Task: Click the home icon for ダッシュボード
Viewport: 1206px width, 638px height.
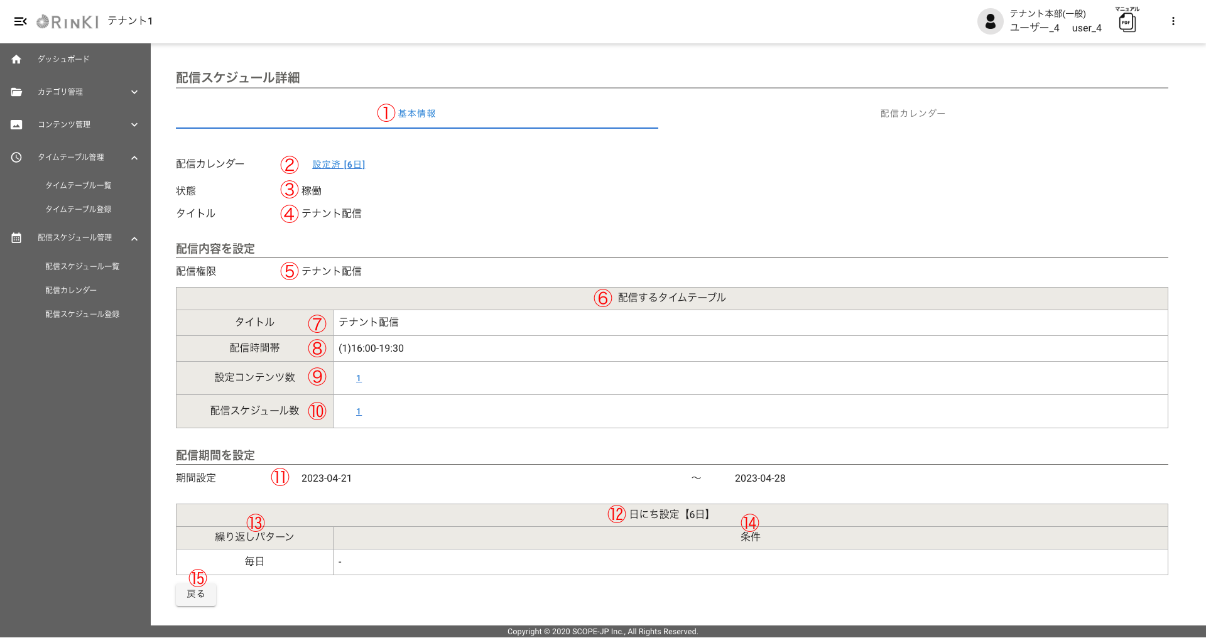Action: tap(16, 59)
